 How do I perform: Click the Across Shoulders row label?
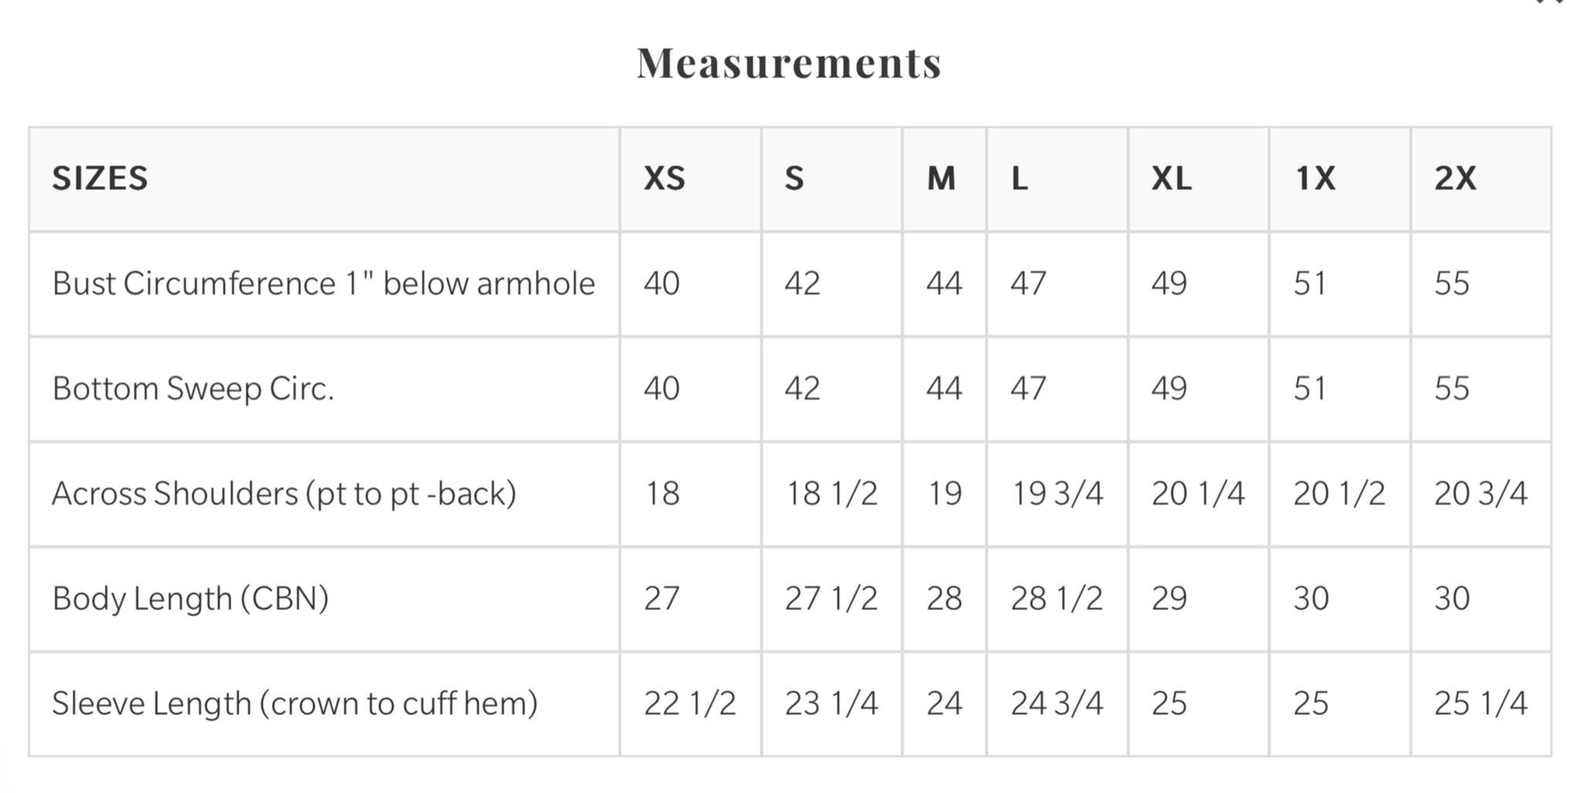click(284, 493)
